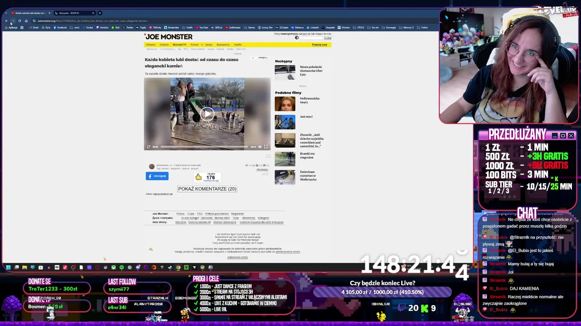Viewport: 581px width, 326px height.
Task: Open Facebook bookmark
Action: pyautogui.click(x=60, y=28)
